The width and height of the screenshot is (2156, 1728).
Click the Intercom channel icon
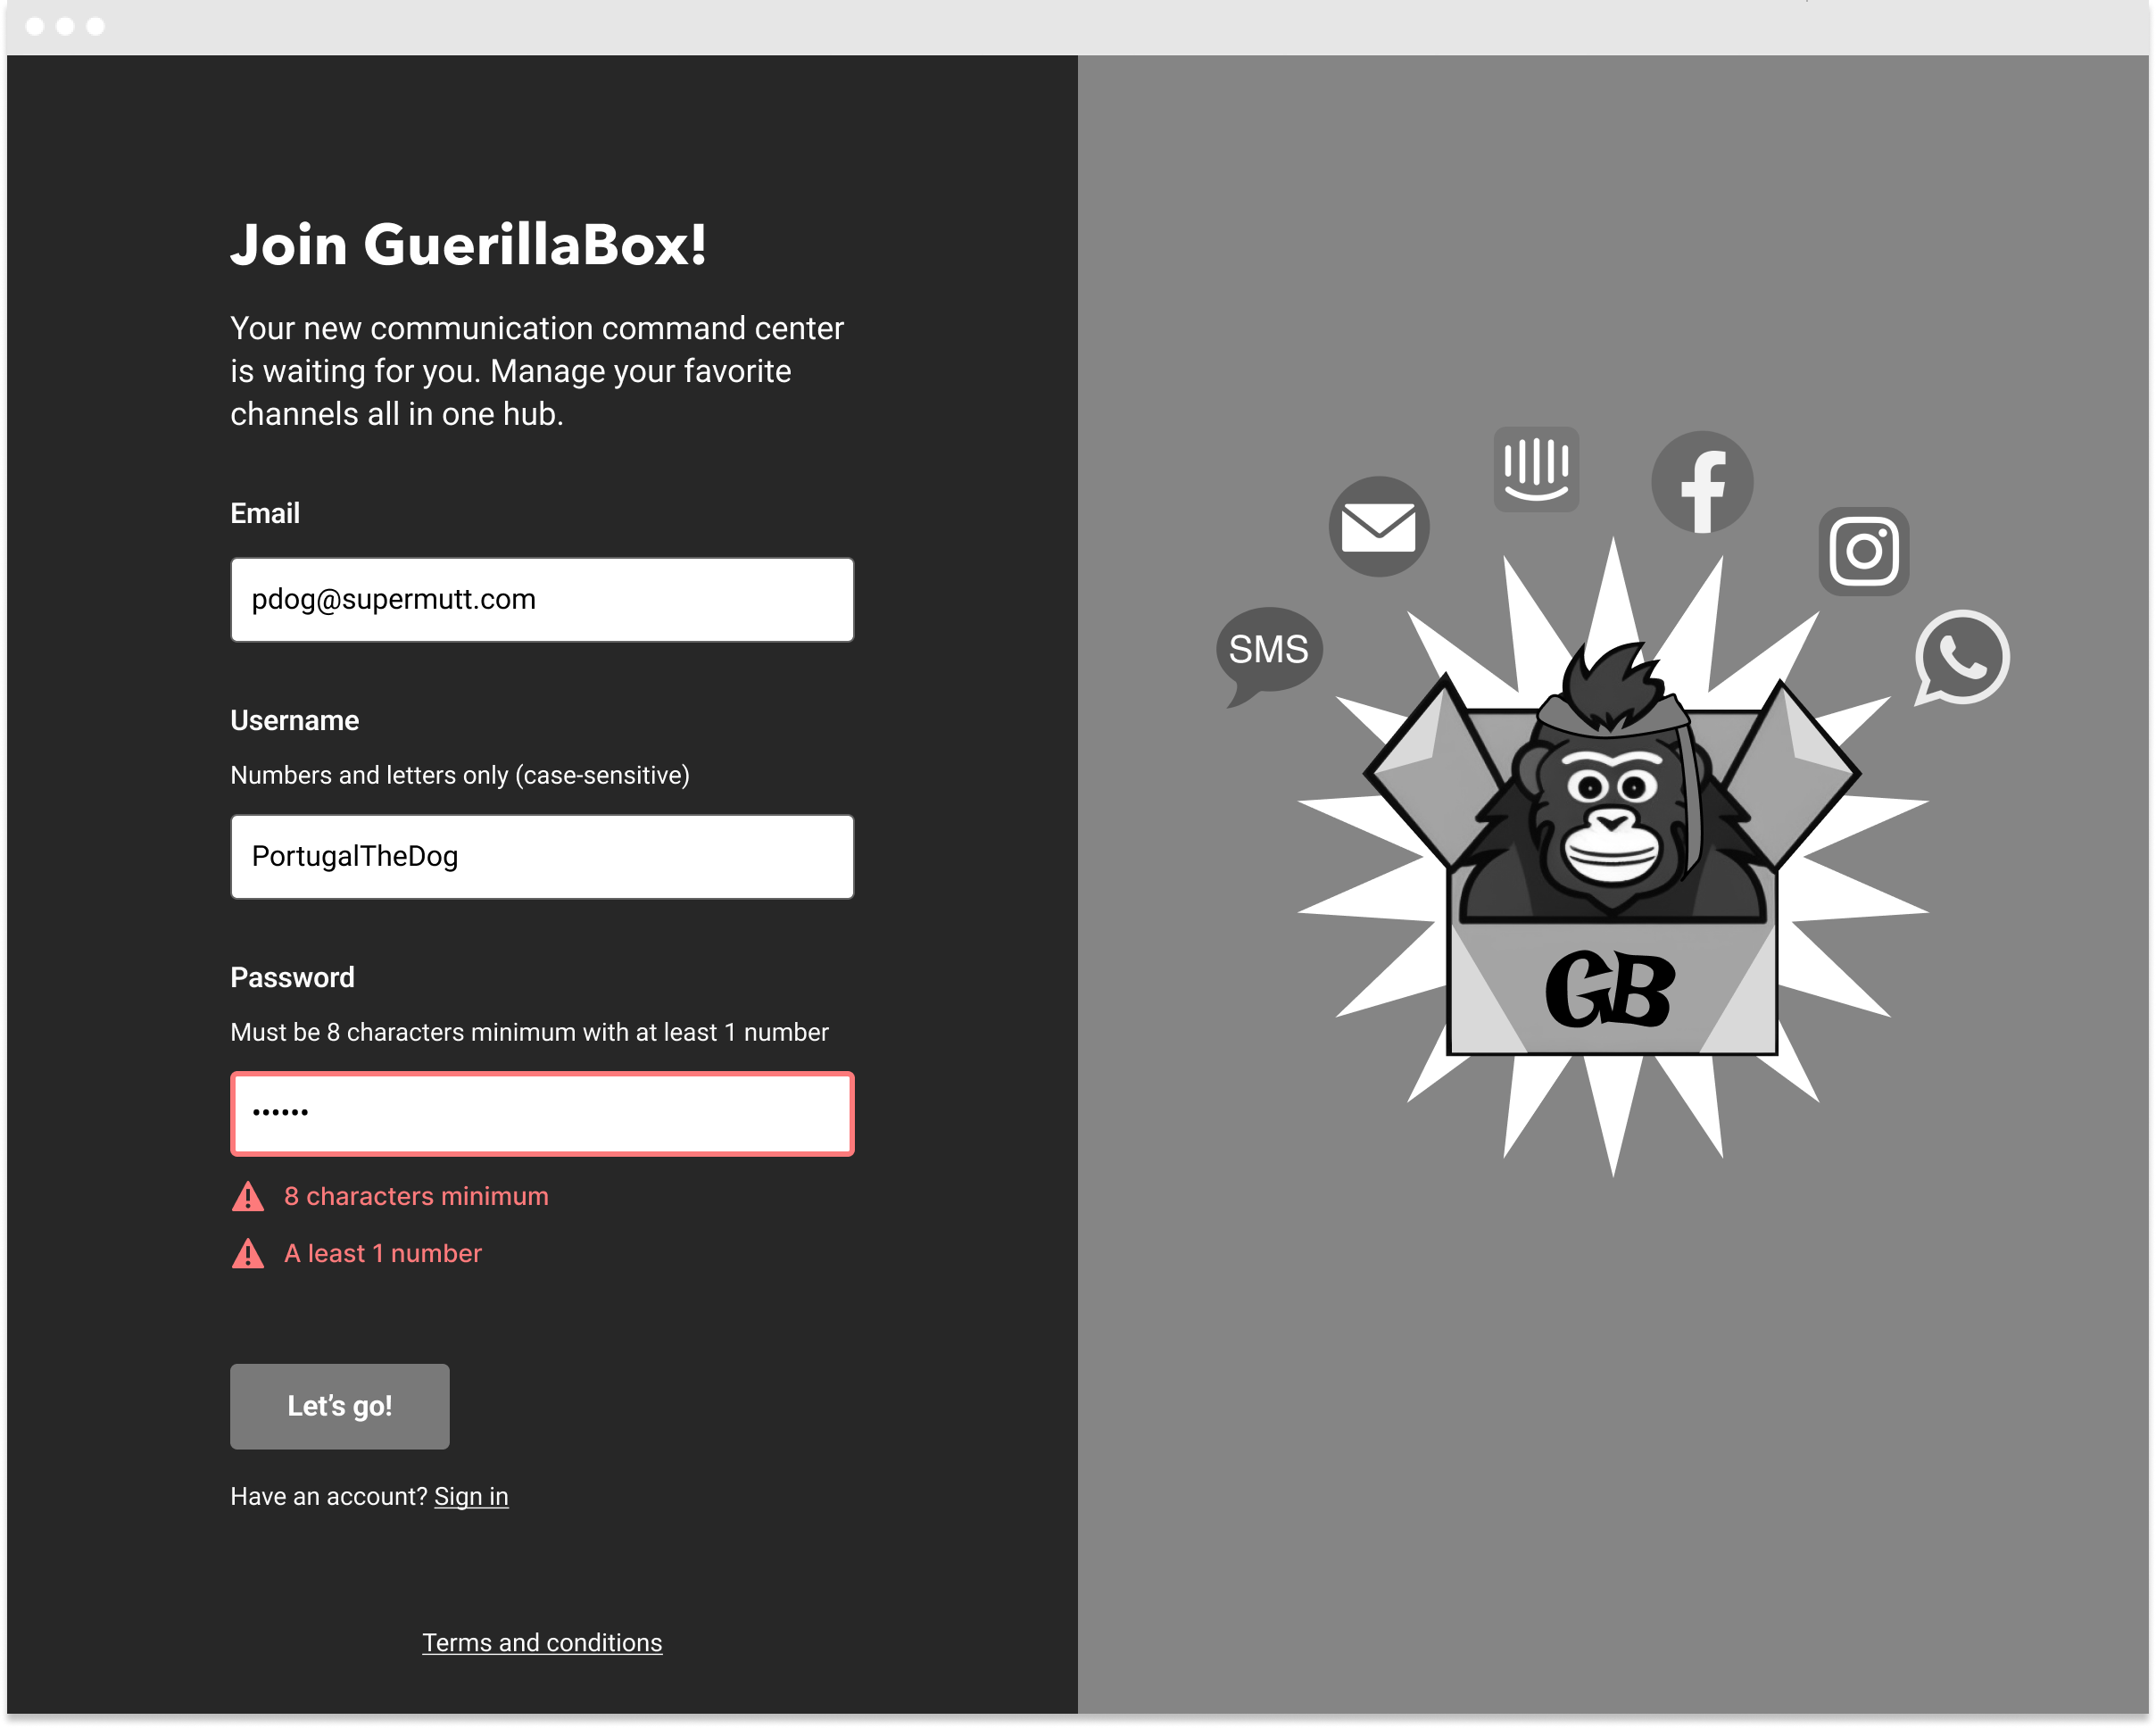(x=1536, y=470)
